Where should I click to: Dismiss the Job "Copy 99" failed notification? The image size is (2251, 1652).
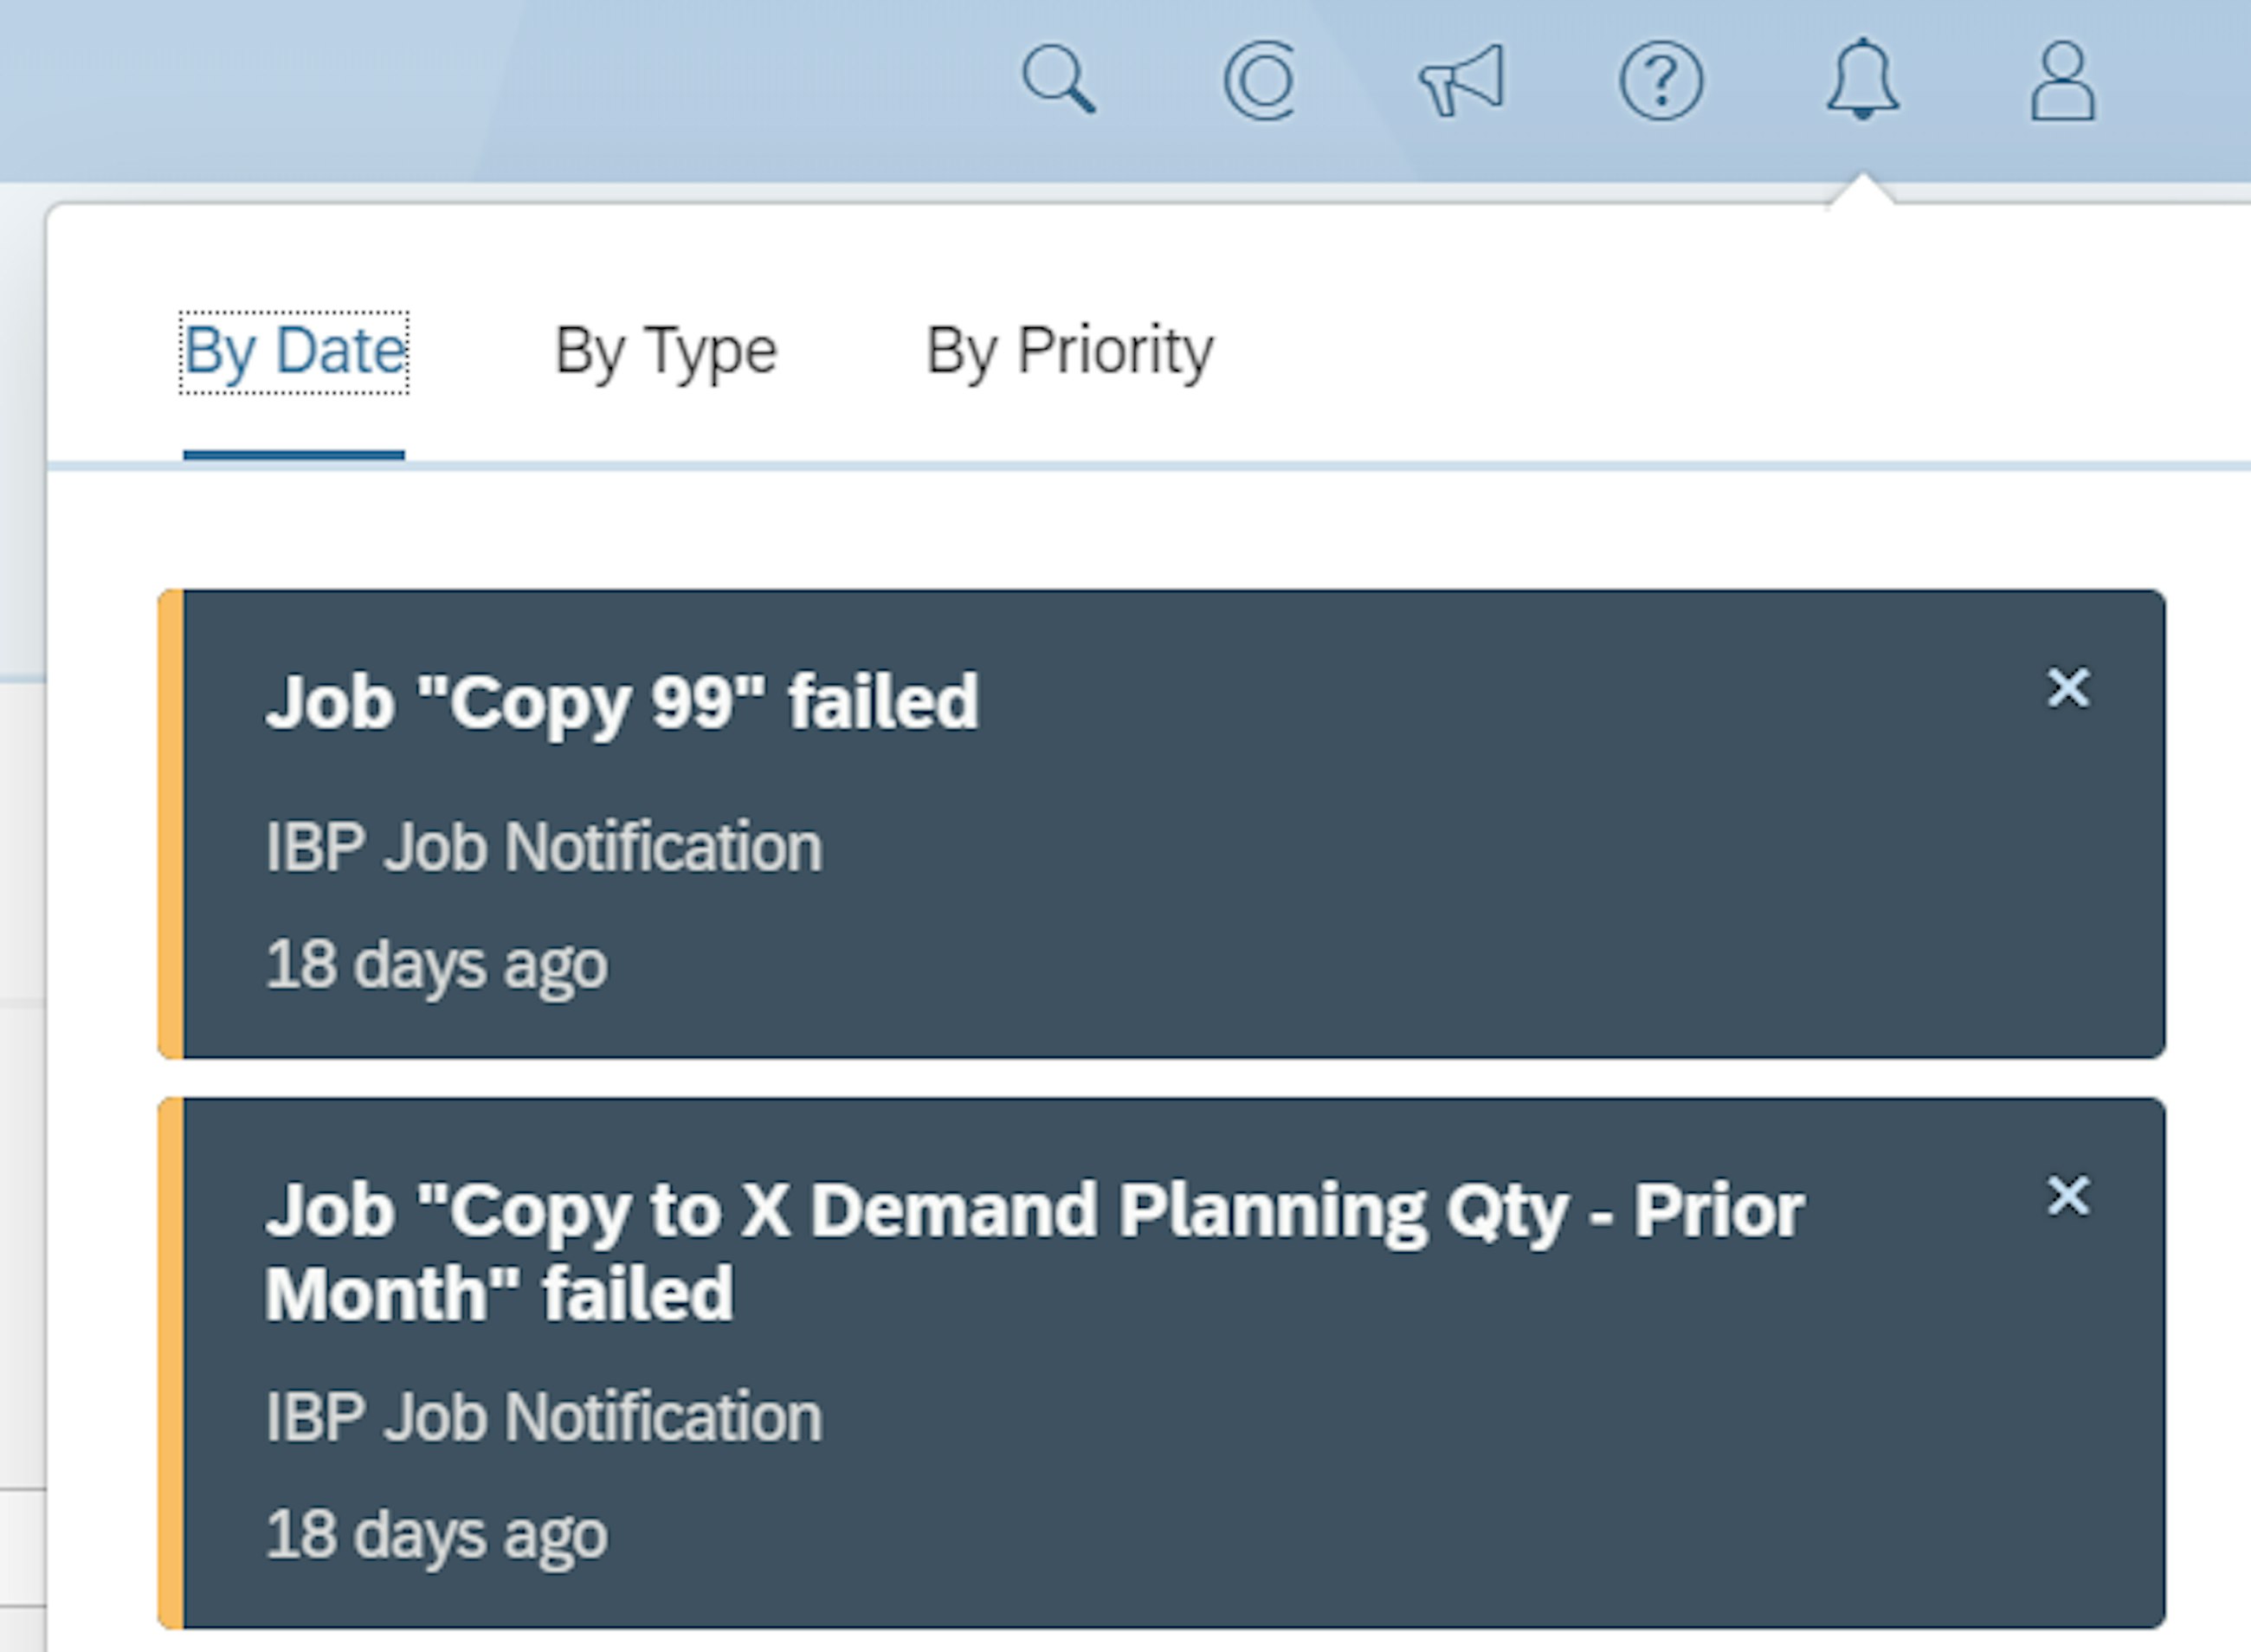click(2069, 688)
